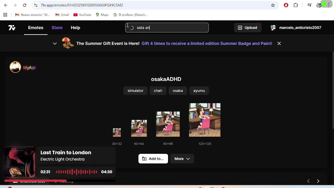Click the '120×128' size label
The image size is (334, 188).
pyautogui.click(x=205, y=144)
